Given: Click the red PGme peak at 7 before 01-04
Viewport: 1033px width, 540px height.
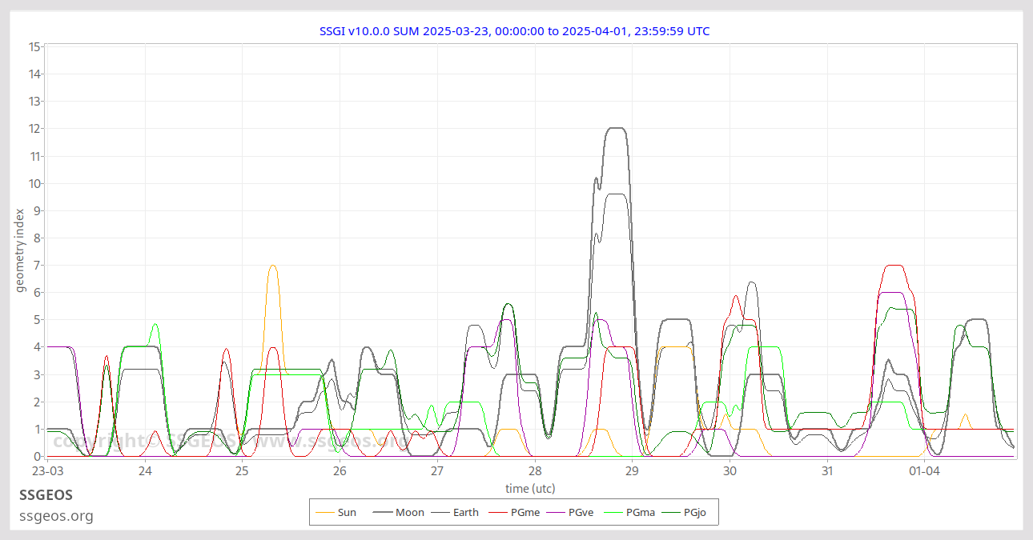Looking at the screenshot, I should click(894, 266).
